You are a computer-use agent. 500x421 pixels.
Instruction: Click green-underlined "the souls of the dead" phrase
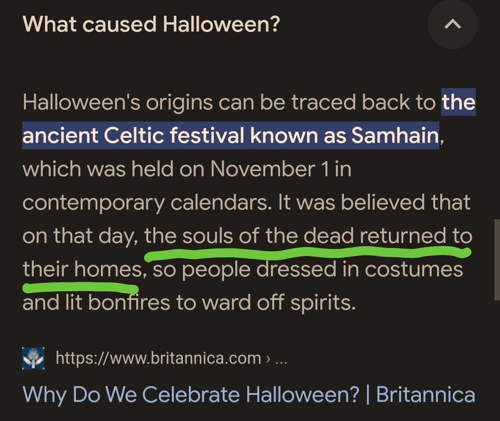click(x=249, y=236)
